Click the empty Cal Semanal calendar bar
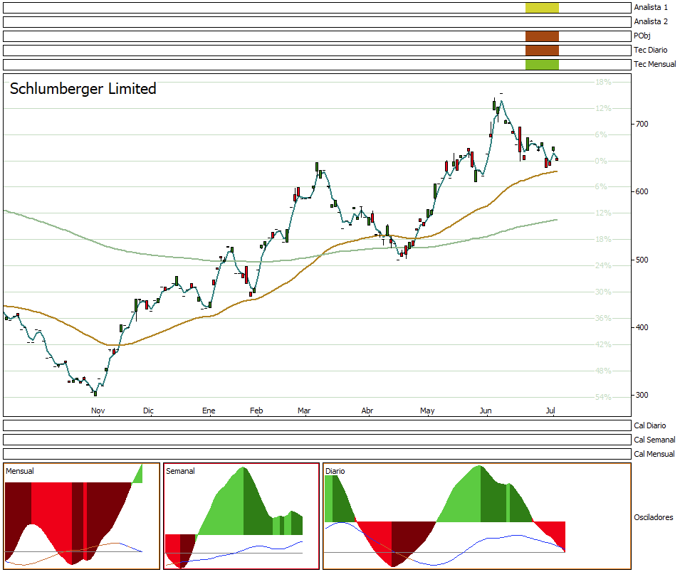The height and width of the screenshot is (572, 680). pyautogui.click(x=317, y=440)
